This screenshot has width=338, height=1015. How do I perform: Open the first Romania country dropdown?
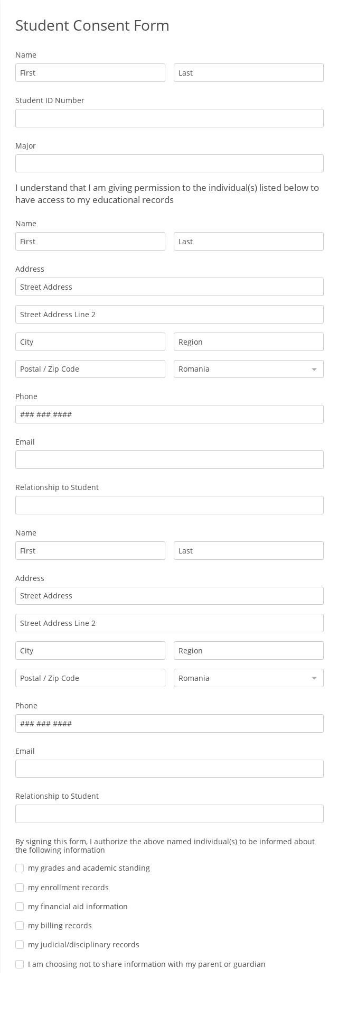pyautogui.click(x=248, y=369)
